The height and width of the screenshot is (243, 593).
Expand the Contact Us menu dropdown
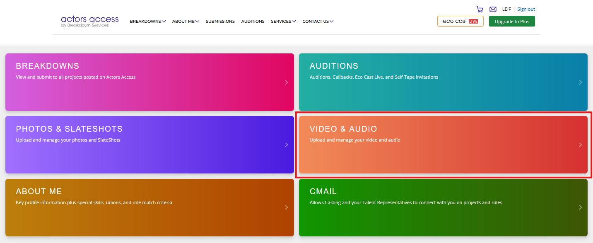318,22
